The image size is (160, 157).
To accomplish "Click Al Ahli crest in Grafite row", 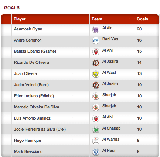I will 96,52.
